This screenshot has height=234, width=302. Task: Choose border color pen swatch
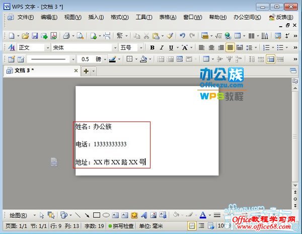(112, 59)
